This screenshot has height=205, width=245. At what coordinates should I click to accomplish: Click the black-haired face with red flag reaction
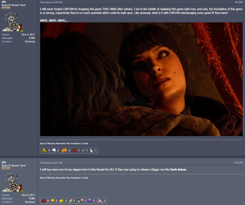point(80,201)
